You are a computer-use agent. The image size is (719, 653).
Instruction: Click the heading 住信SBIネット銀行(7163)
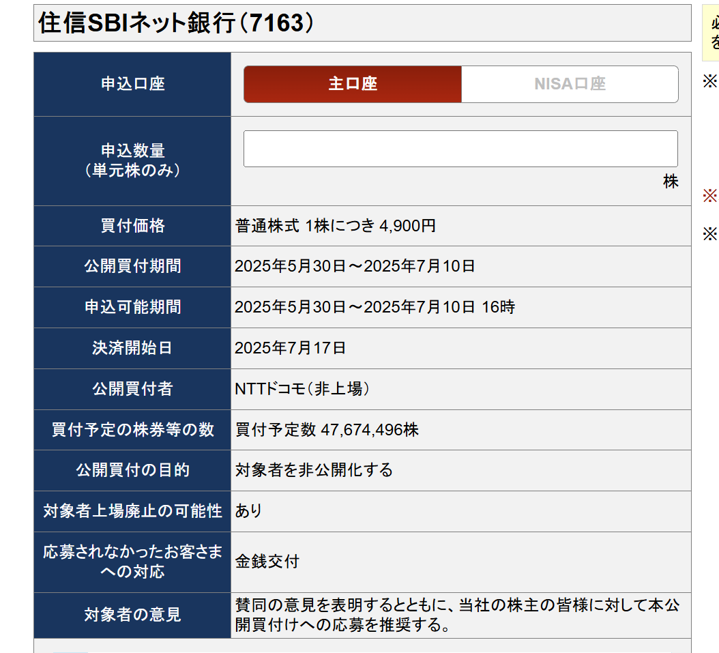click(x=176, y=23)
